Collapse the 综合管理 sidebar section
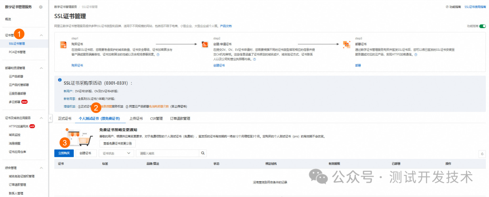 click(41, 168)
